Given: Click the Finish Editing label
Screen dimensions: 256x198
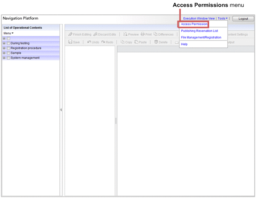Looking at the screenshot, I should 82,34.
